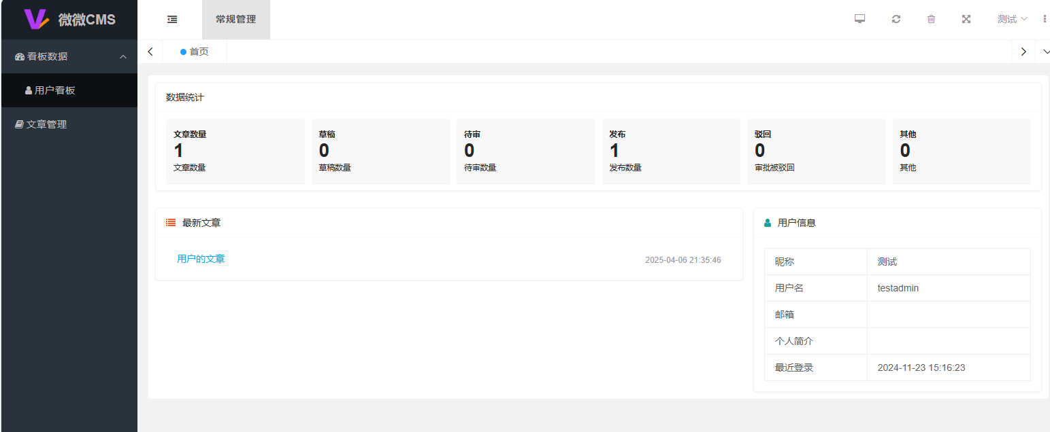Select the 常规管理 top menu tab

235,20
